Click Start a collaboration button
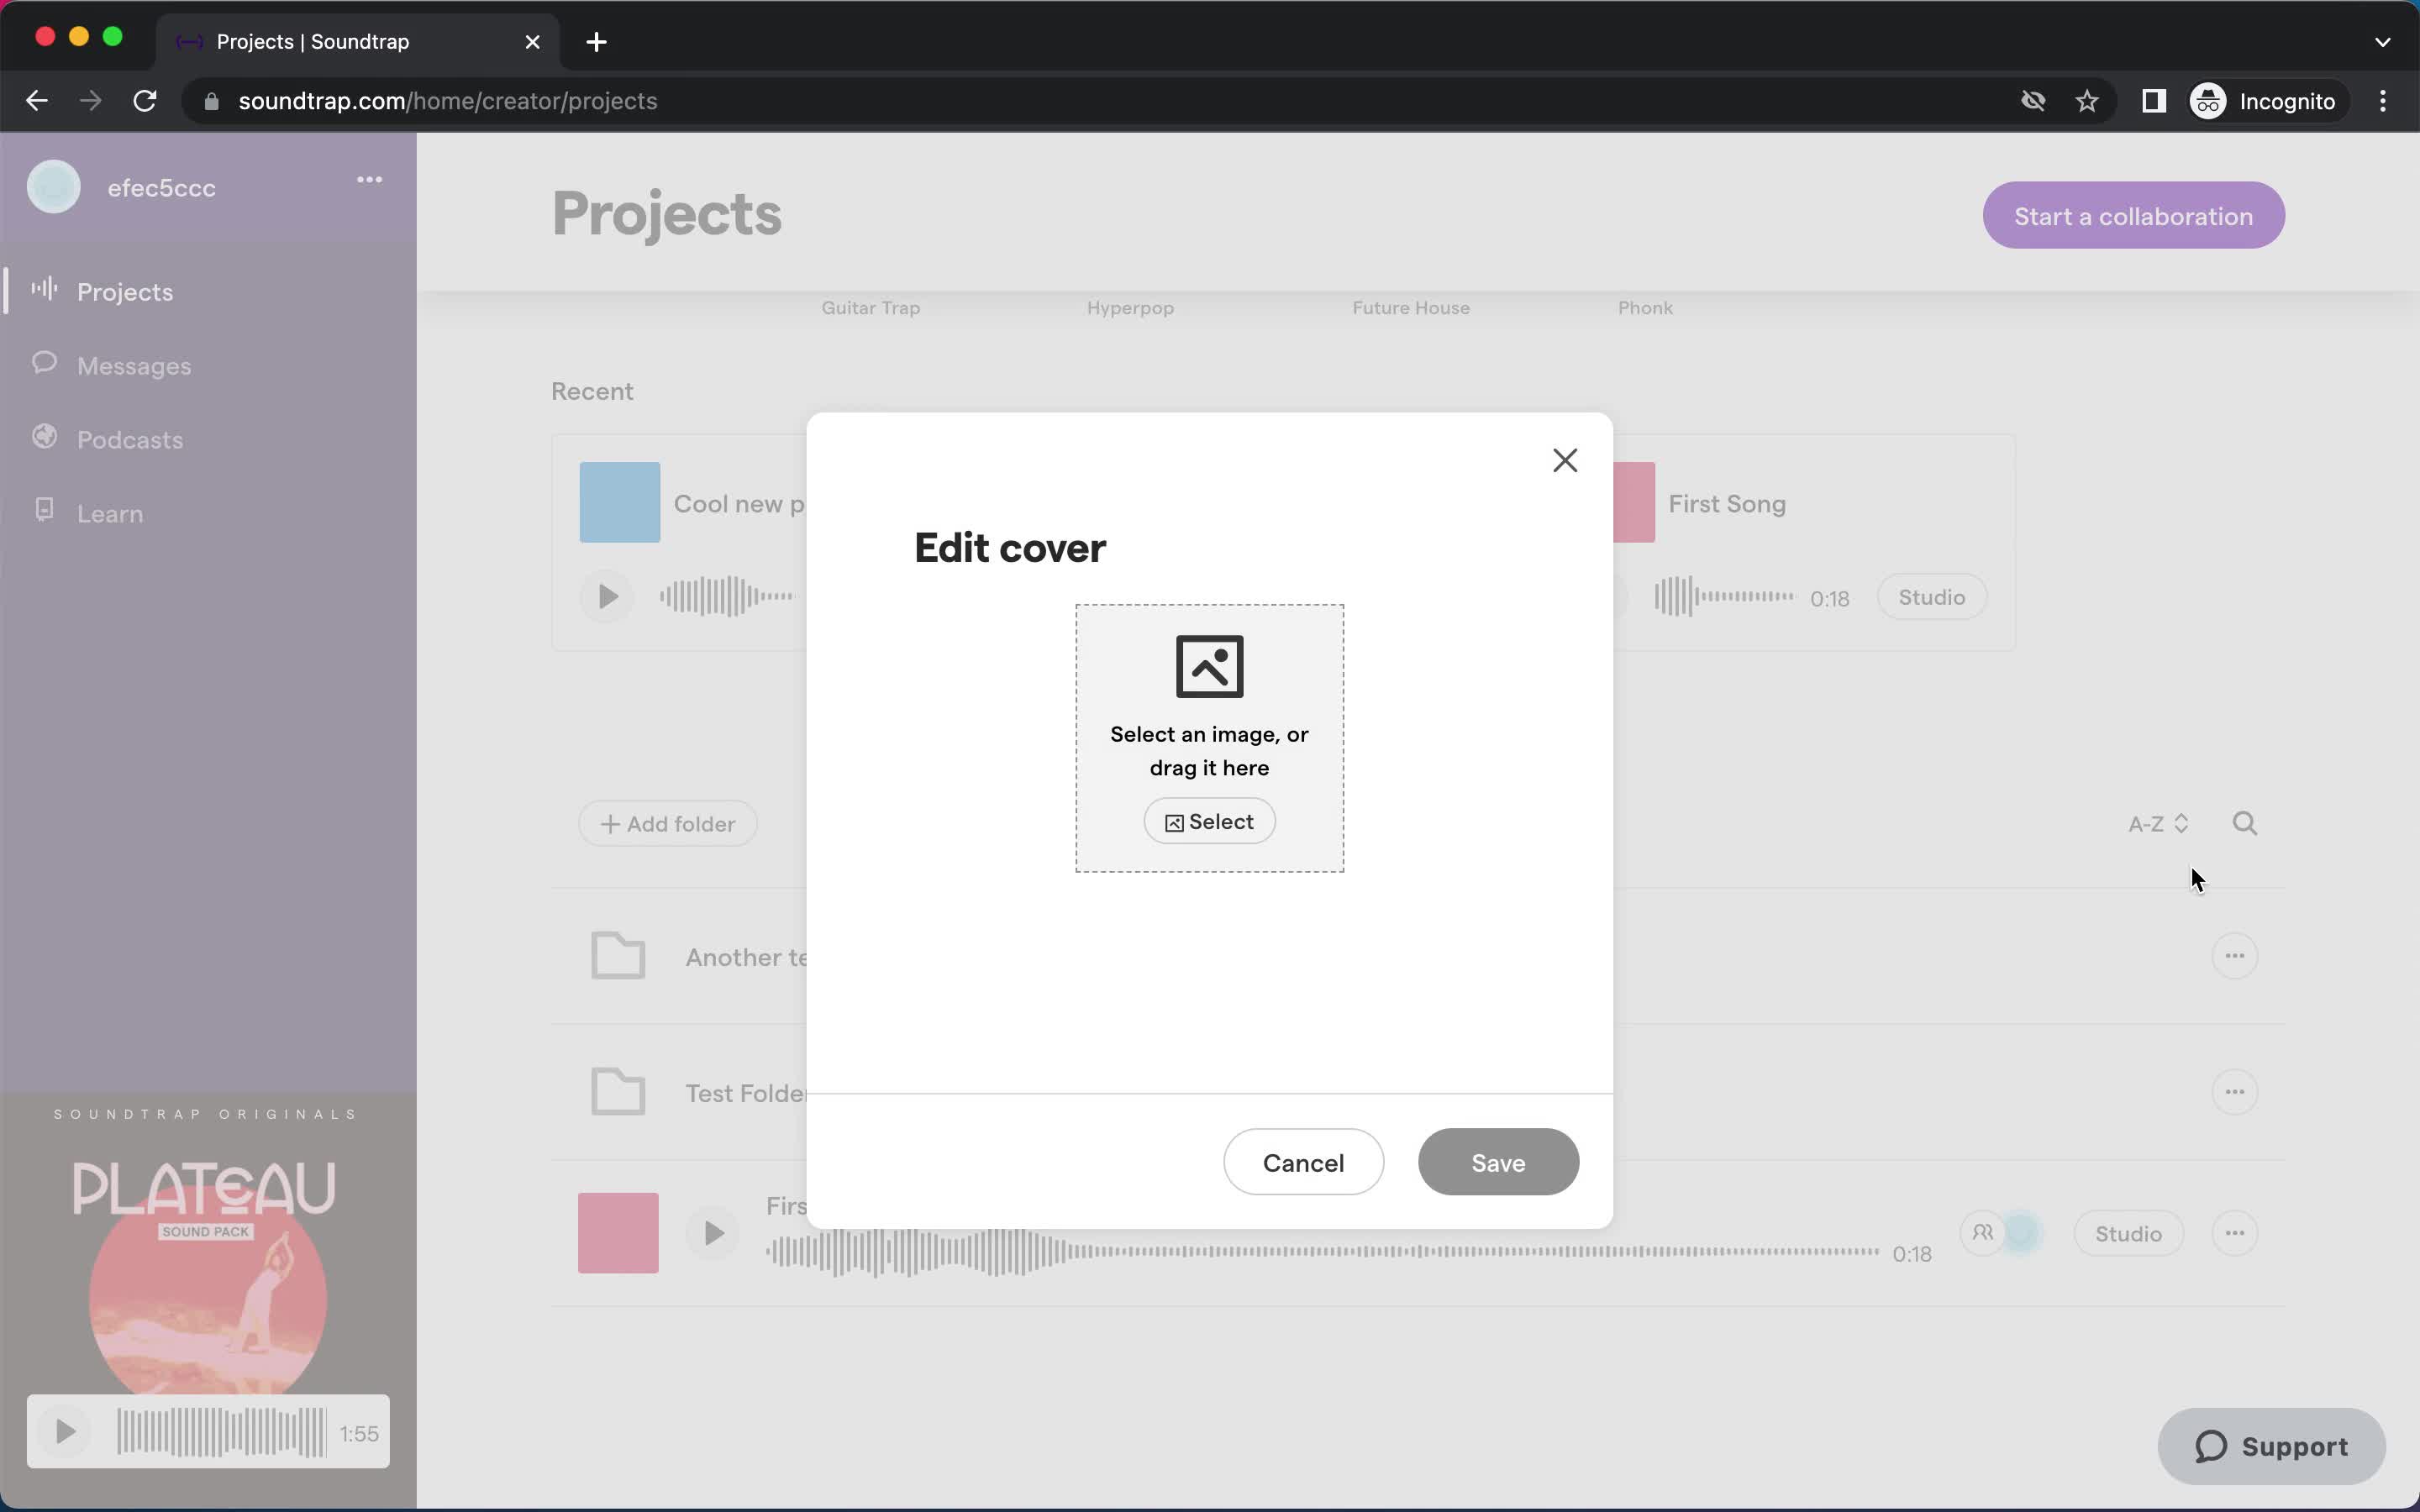The width and height of the screenshot is (2420, 1512). [x=2134, y=216]
